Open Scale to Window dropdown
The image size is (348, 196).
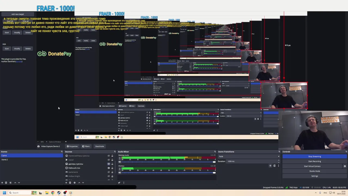coord(58,142)
